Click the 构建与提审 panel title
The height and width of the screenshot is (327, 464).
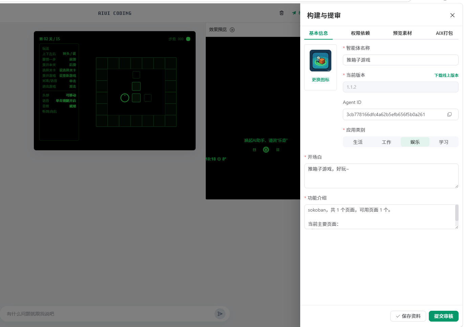pos(324,16)
